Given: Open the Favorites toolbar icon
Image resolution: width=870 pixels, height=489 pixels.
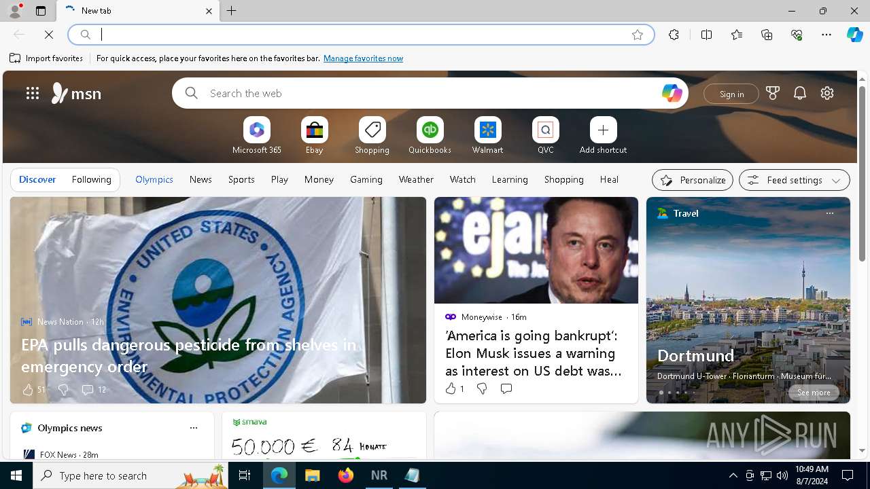Looking at the screenshot, I should click(x=737, y=35).
